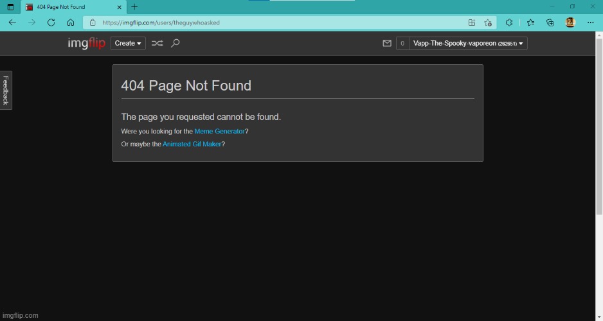603x321 pixels.
Task: Open the Favorites list icon
Action: pyautogui.click(x=530, y=22)
